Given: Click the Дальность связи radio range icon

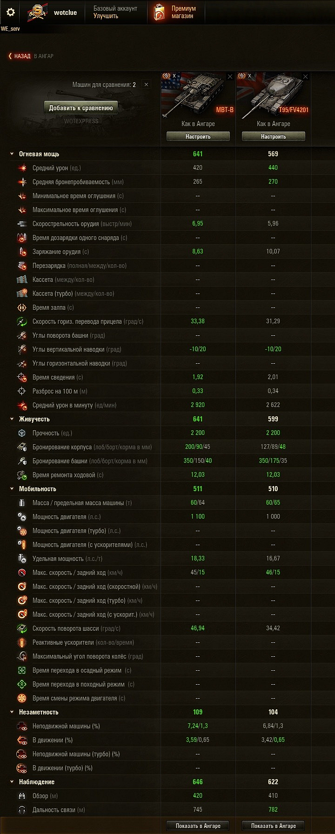Looking at the screenshot, I should tap(21, 809).
